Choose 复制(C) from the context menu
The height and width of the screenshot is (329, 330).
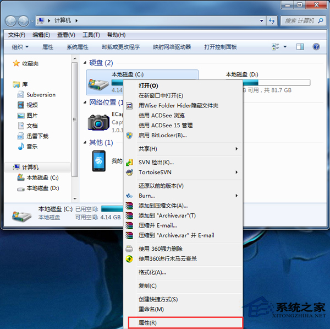183,286
